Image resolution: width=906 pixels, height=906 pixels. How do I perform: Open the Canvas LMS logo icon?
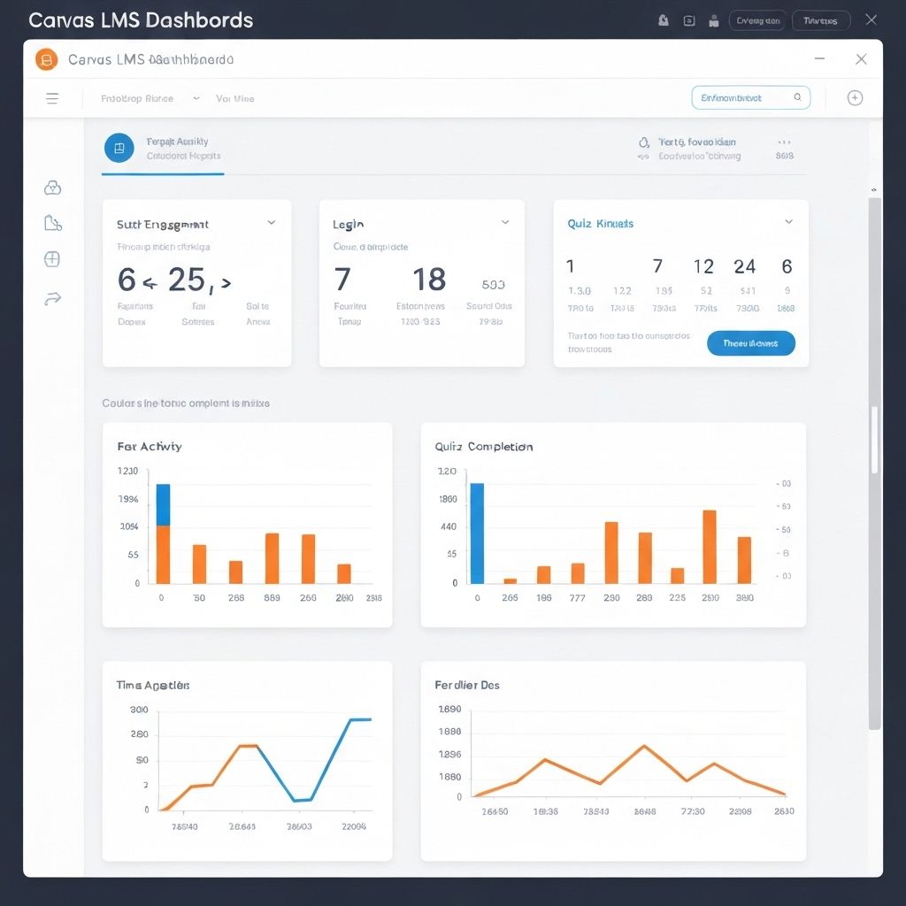[x=45, y=59]
